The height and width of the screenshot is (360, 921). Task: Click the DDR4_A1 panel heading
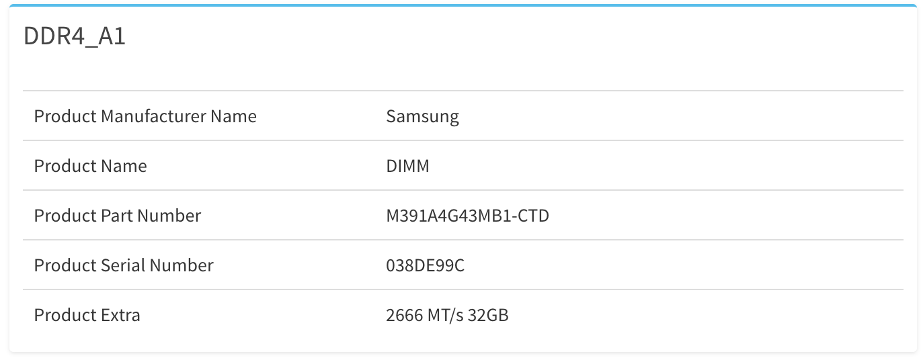pyautogui.click(x=75, y=37)
